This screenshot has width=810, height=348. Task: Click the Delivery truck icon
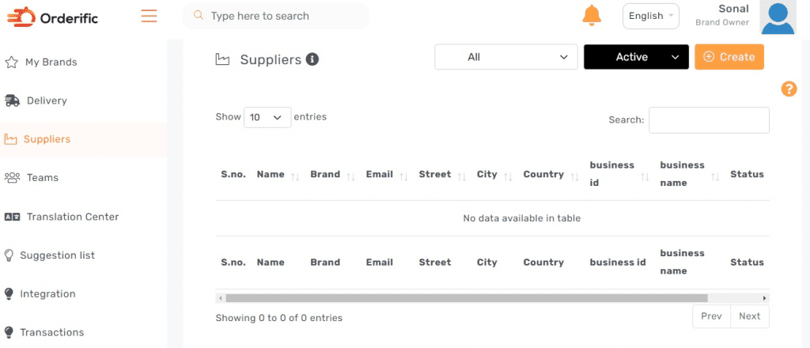(x=12, y=100)
